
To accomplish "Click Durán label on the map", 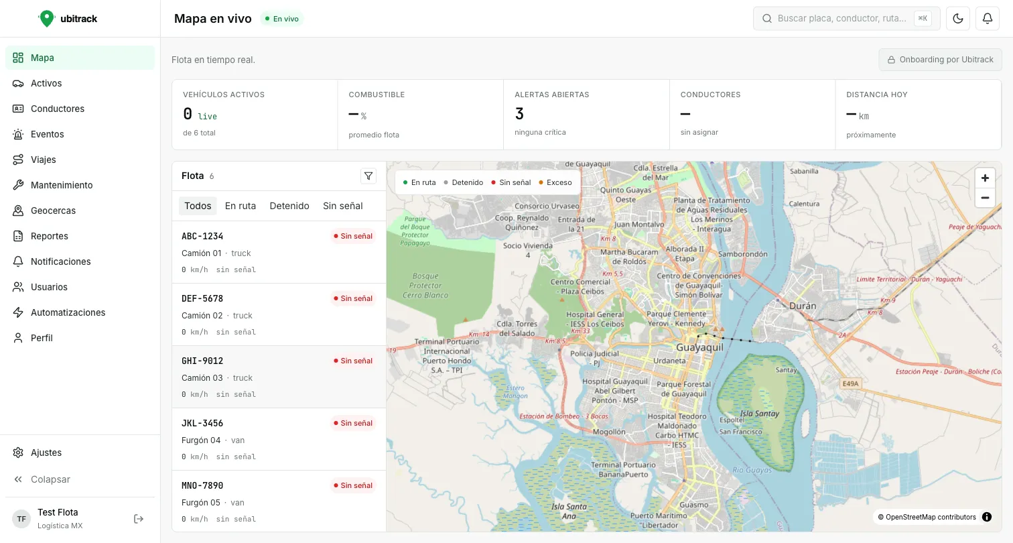I will tap(803, 306).
